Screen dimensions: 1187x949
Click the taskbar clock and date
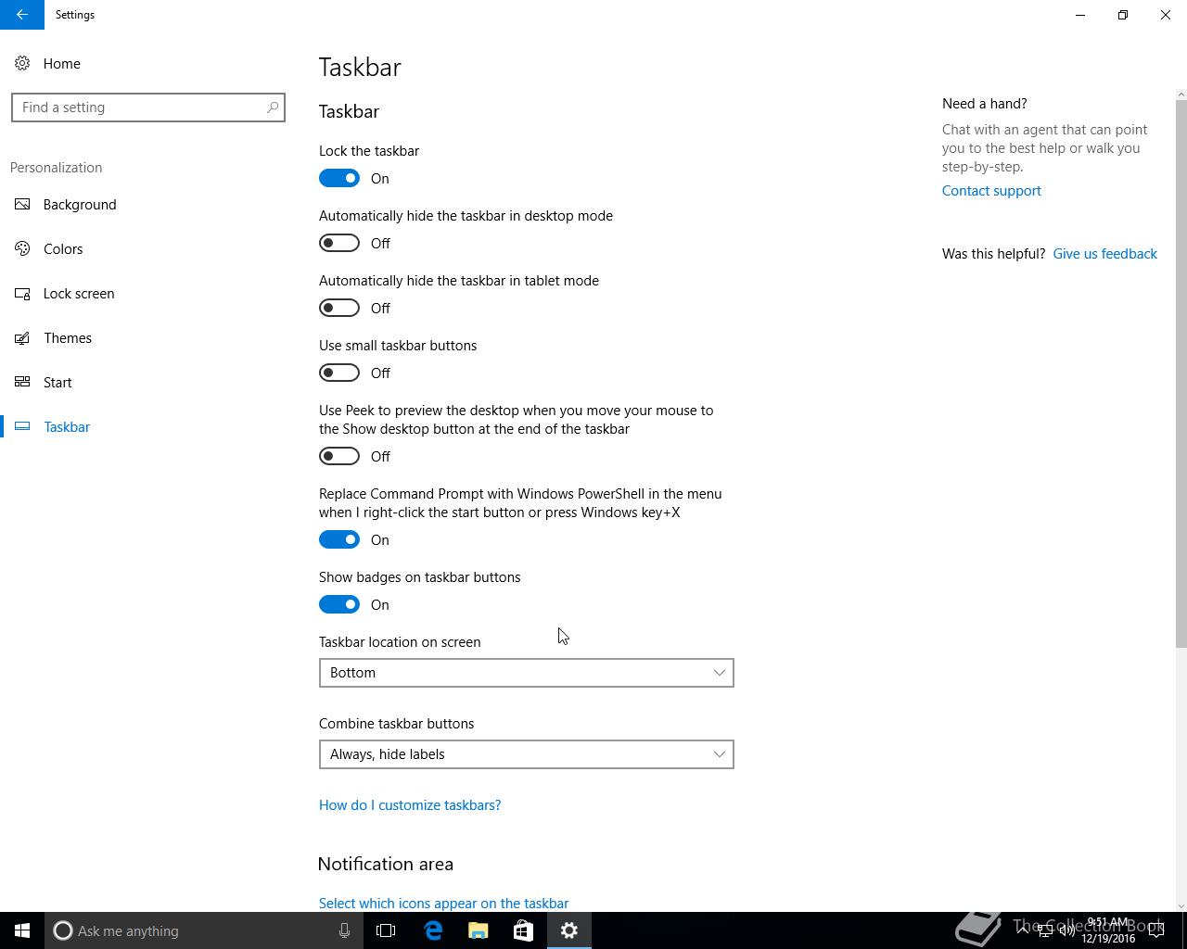coord(1108,930)
